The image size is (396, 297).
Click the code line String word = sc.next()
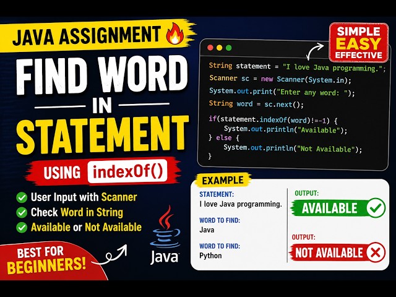(256, 104)
